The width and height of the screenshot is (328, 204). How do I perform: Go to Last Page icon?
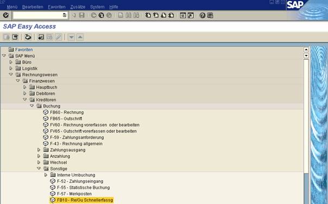[x=171, y=15]
